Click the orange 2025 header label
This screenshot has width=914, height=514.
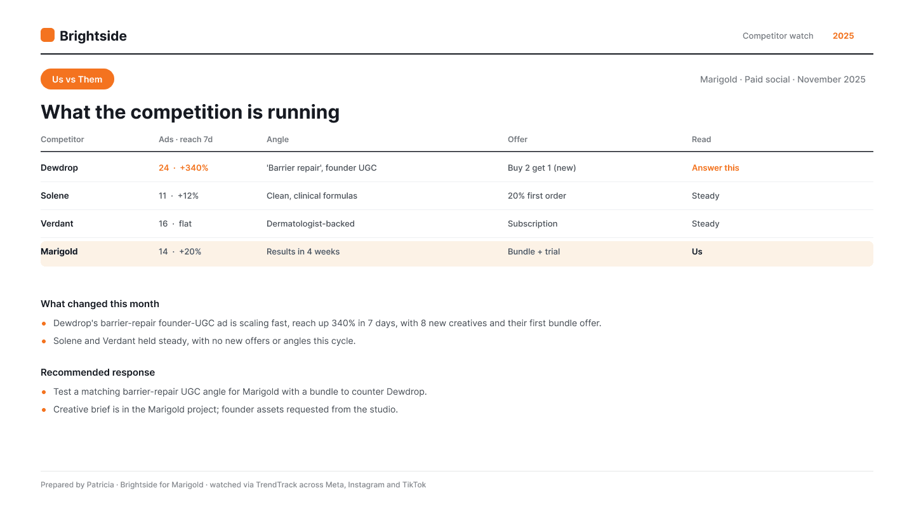click(x=844, y=36)
